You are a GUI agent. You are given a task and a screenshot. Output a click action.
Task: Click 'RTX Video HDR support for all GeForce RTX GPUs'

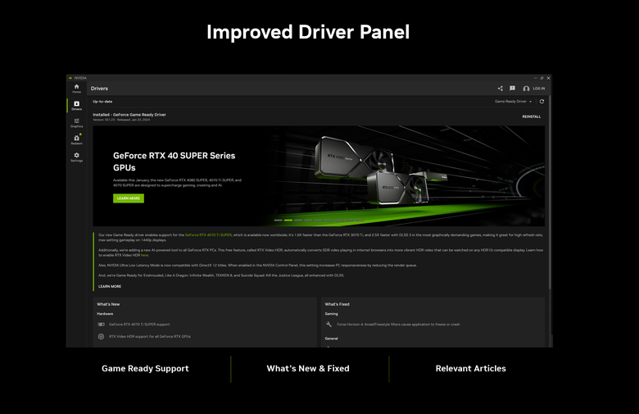(x=150, y=336)
